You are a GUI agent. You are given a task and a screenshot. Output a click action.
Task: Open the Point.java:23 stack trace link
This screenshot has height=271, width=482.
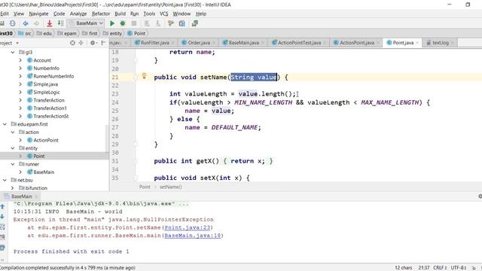tap(188, 227)
